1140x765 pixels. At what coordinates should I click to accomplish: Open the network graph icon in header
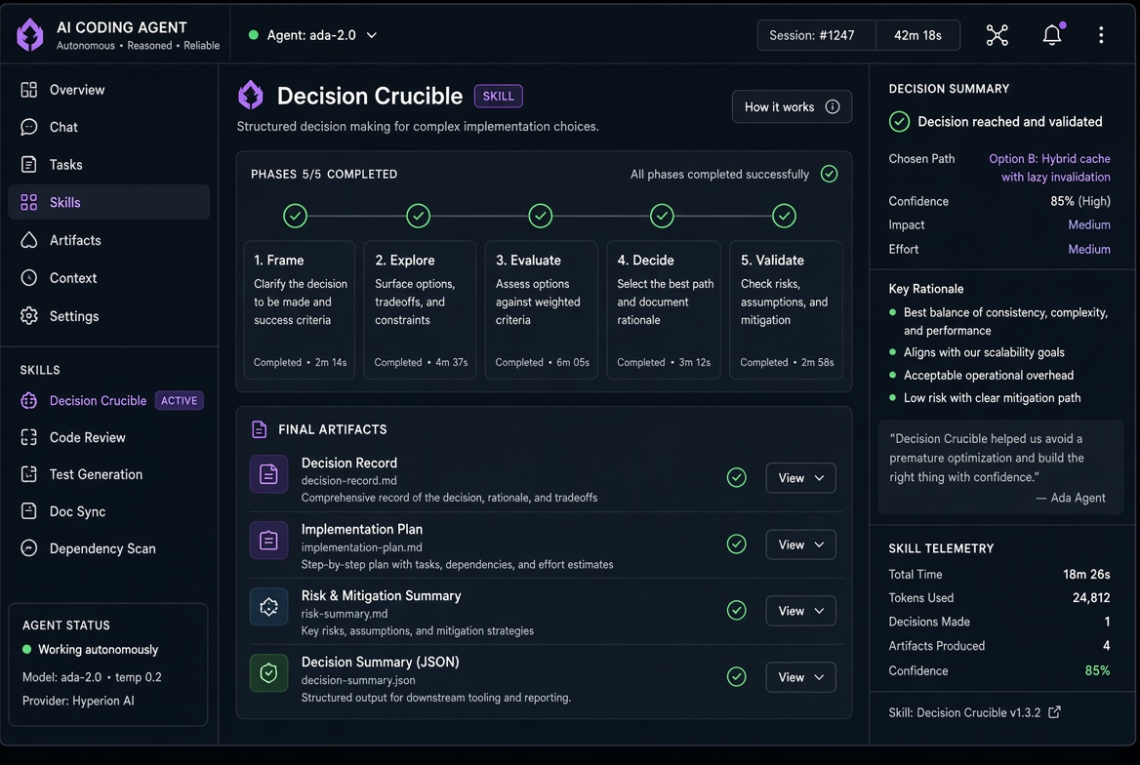[997, 35]
